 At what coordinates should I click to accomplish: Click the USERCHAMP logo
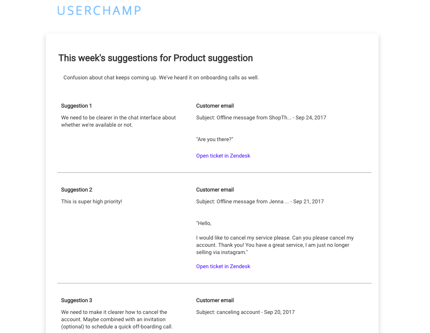[x=99, y=11]
